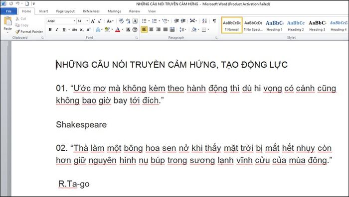Click the Grow Font icon
Image resolution: width=349 pixels, height=197 pixels.
coord(93,21)
